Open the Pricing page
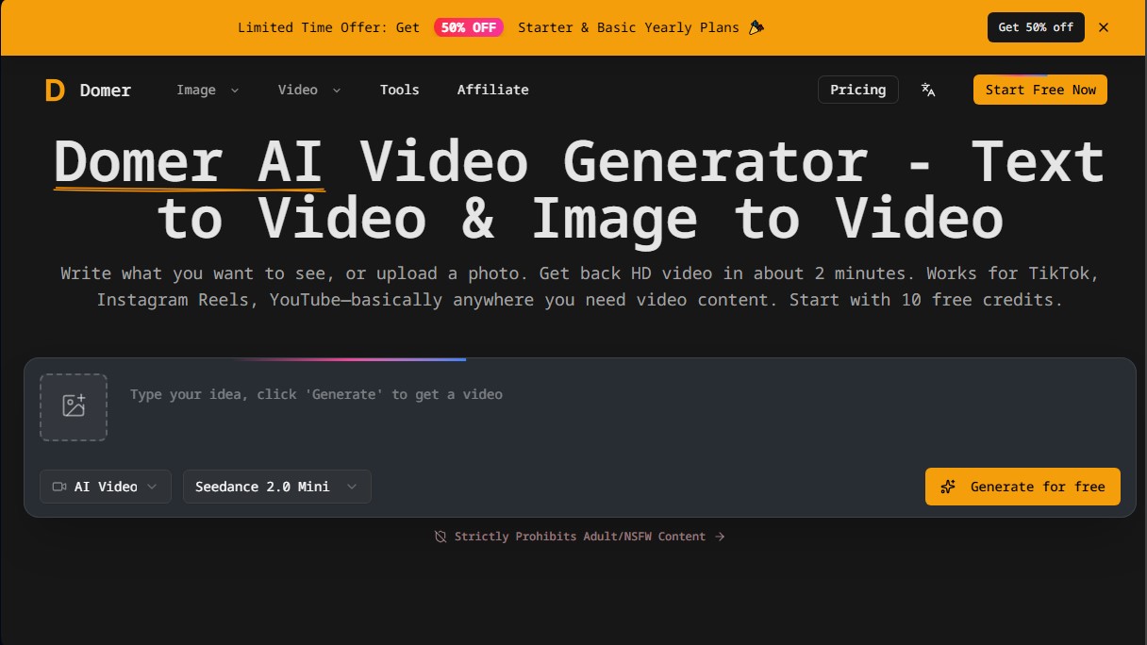Image resolution: width=1147 pixels, height=645 pixels. point(858,90)
